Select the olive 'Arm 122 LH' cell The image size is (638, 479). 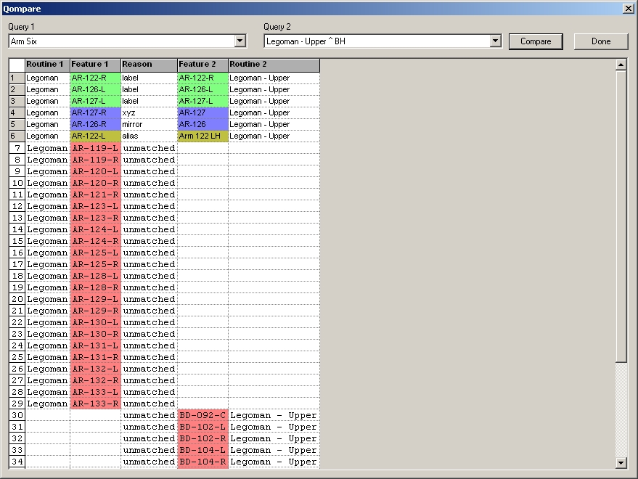pyautogui.click(x=203, y=136)
